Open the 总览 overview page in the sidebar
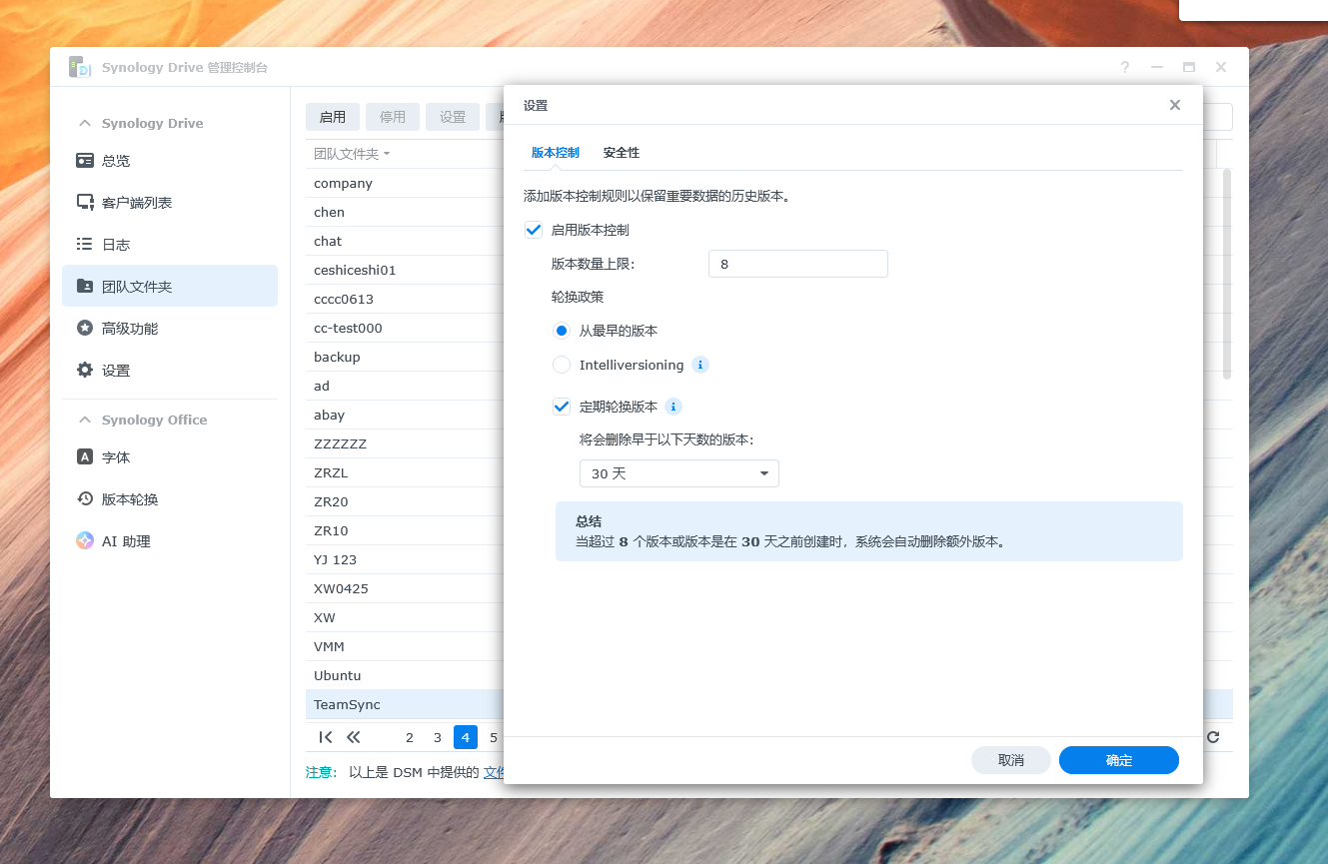 118,160
